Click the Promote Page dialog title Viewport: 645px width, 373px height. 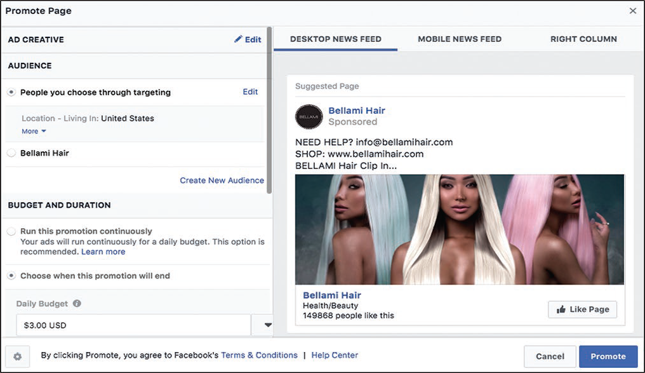(38, 11)
